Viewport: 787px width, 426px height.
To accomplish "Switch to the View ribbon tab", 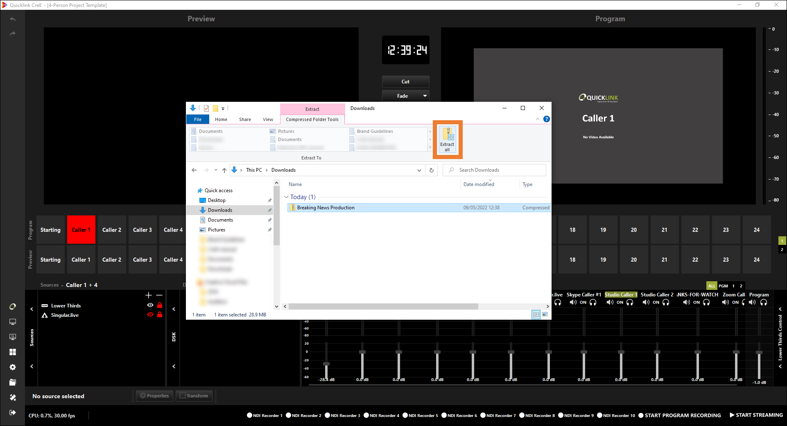I will (x=268, y=119).
